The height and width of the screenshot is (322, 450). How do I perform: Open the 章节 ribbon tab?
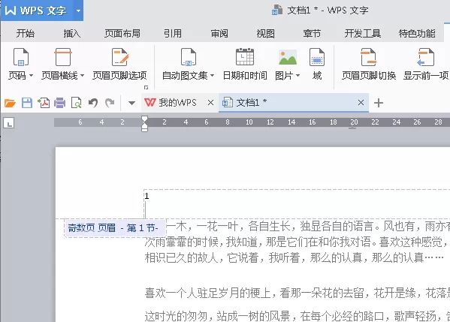point(312,34)
